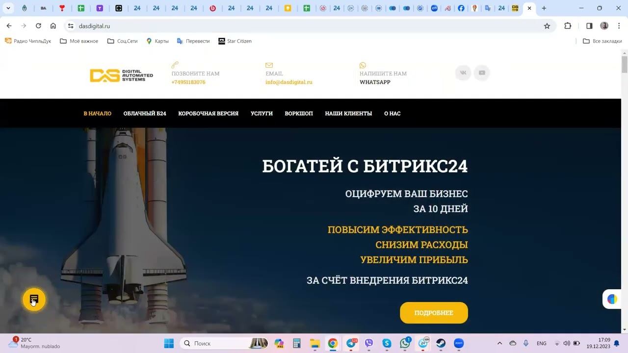This screenshot has height=353, width=628.
Task: Open Calculator from taskbar
Action: (297, 343)
